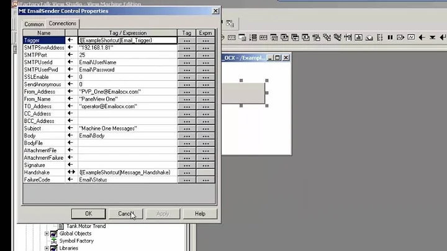
Task: Select Global Objects in explorer tree
Action: click(75, 234)
